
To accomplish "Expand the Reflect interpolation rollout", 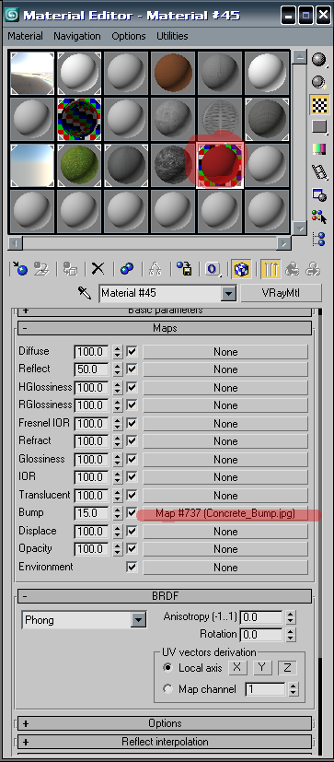I will [165, 742].
